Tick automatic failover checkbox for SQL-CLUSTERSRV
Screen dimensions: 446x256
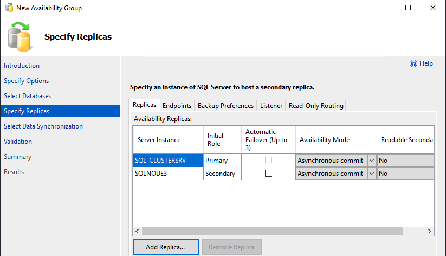point(268,161)
